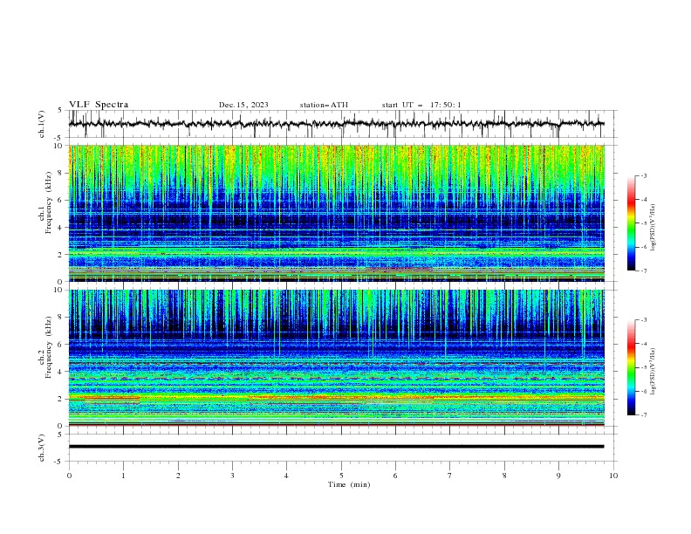Click the '4' kHz tick on ch.2 spectrogram axis
The image size is (691, 534).
pos(61,372)
